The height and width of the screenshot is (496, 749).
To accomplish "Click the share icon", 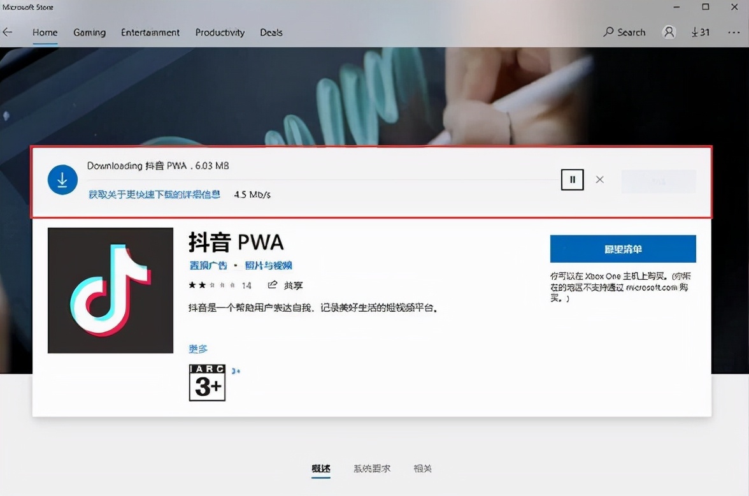I will [273, 285].
